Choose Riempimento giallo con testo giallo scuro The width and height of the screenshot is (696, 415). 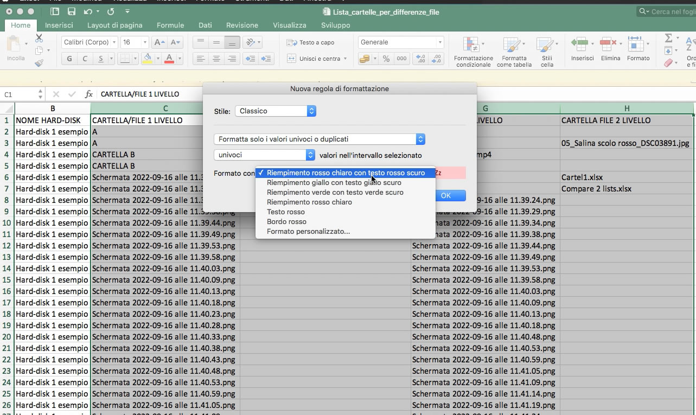[334, 183]
